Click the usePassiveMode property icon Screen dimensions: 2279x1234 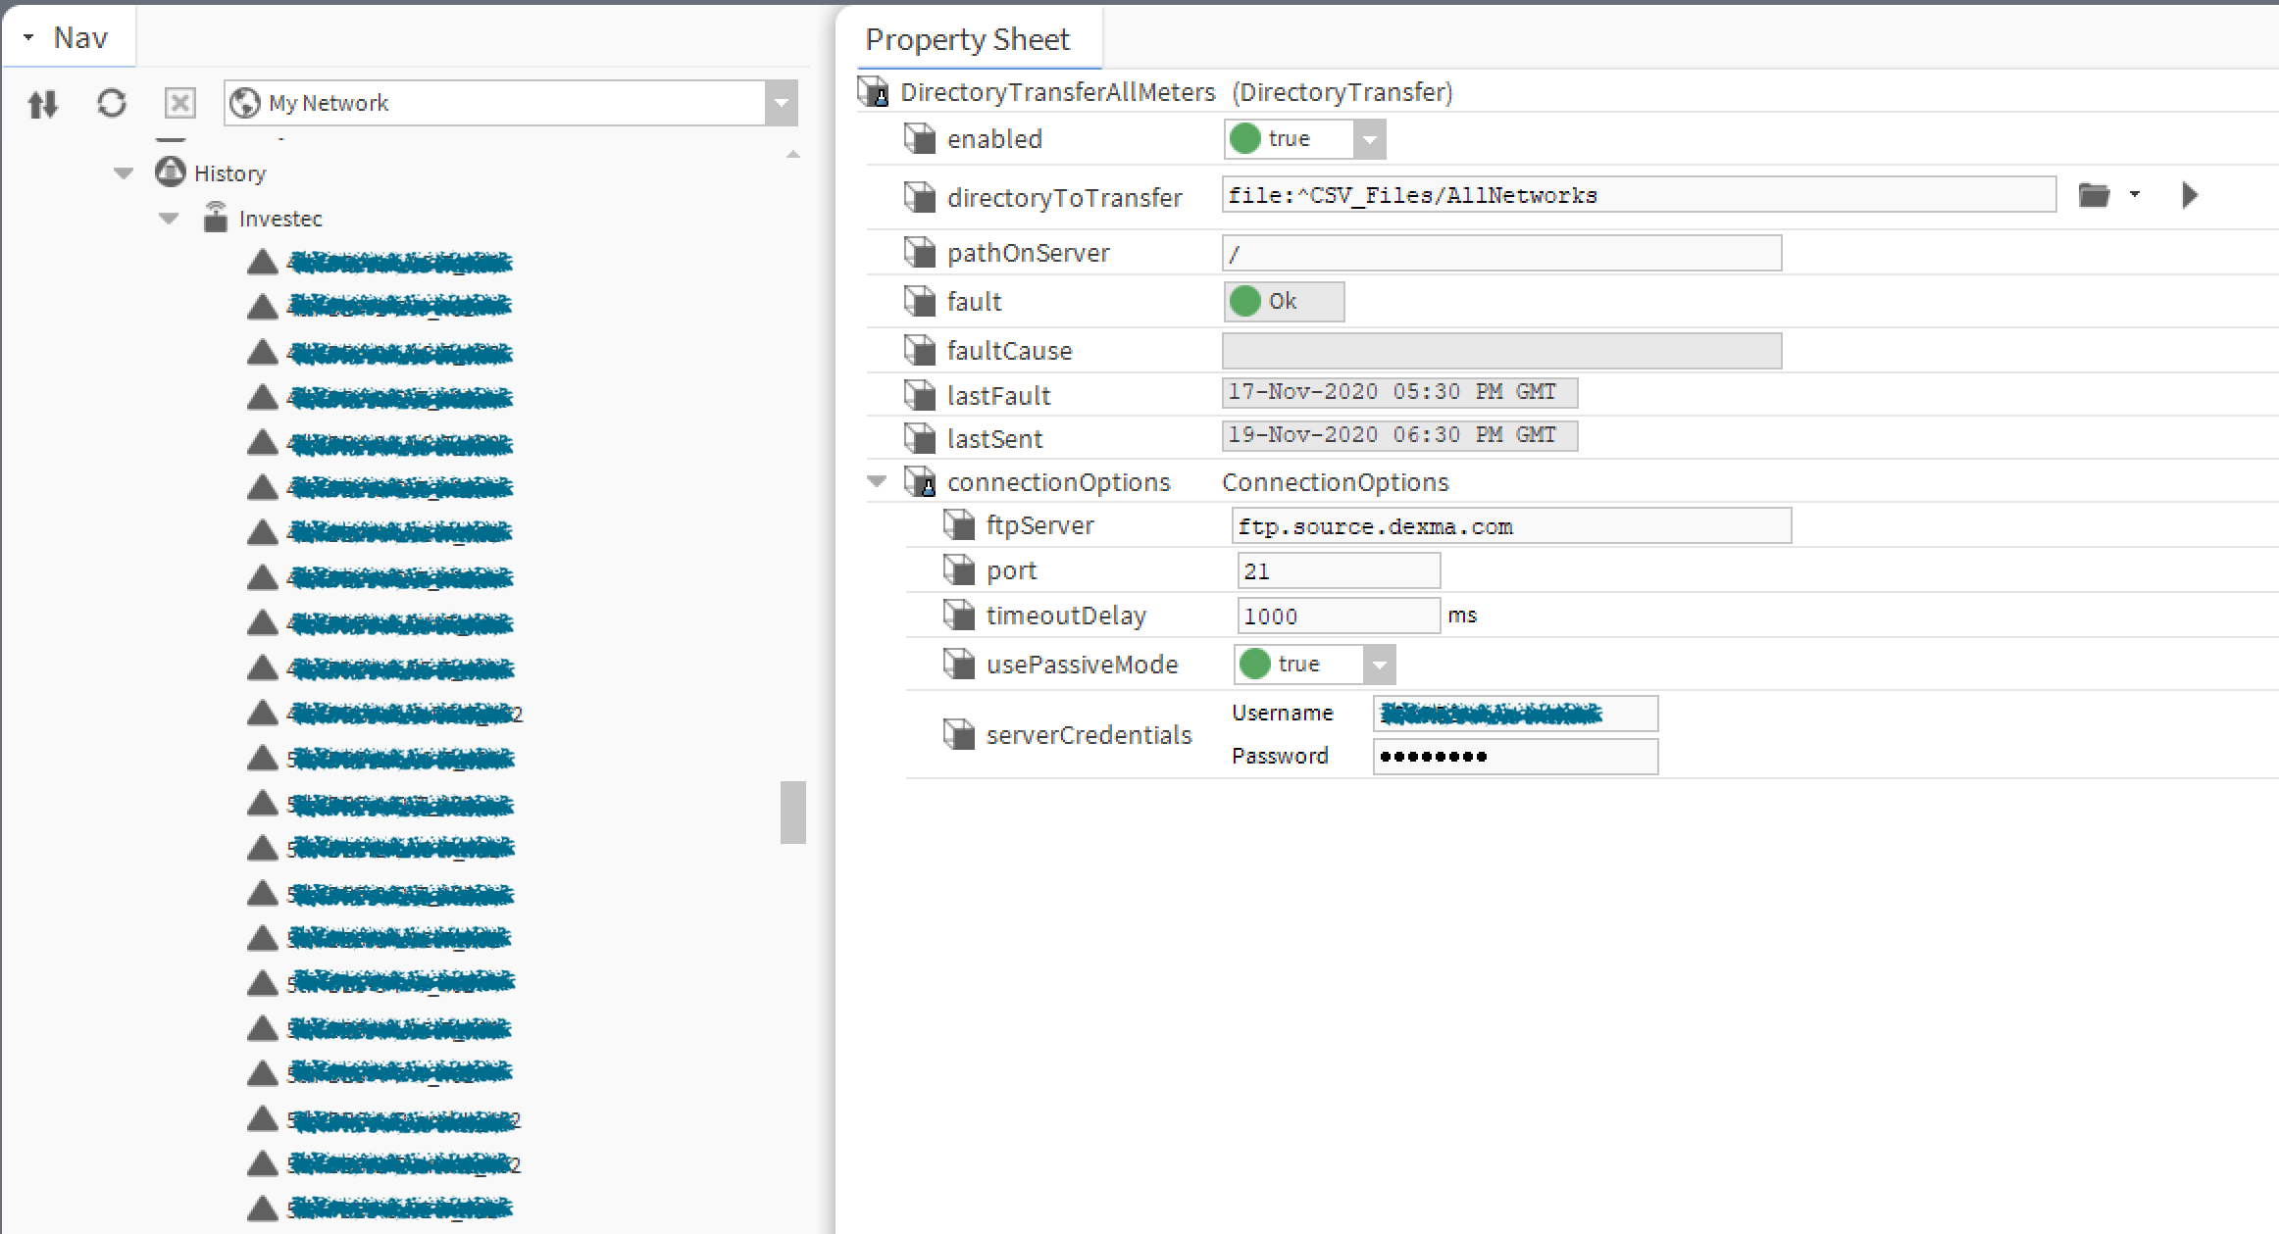959,664
